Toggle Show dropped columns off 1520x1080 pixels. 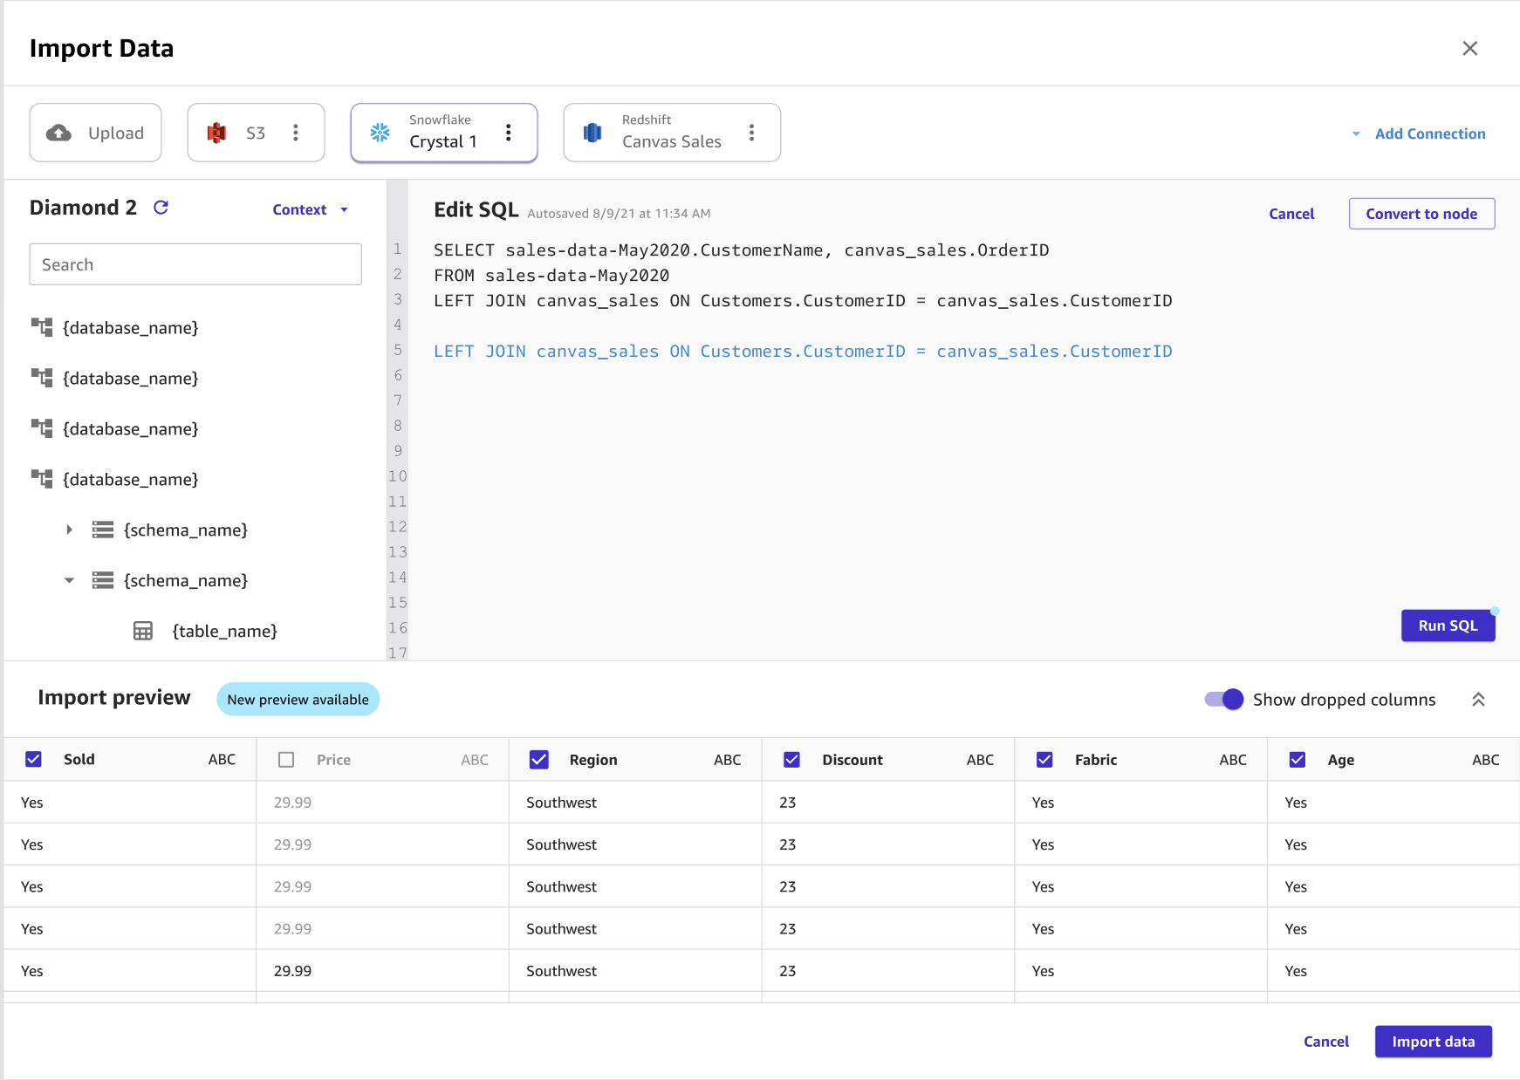pos(1224,699)
